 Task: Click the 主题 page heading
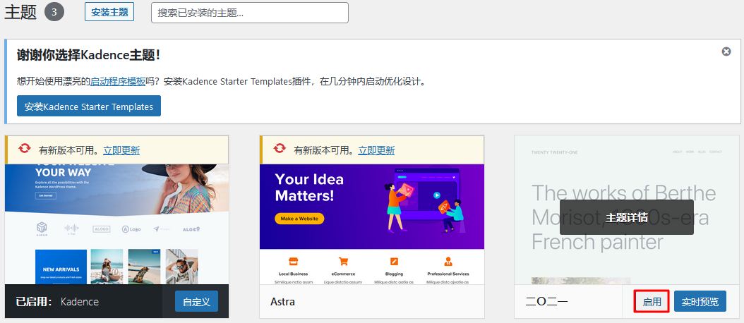click(x=20, y=12)
